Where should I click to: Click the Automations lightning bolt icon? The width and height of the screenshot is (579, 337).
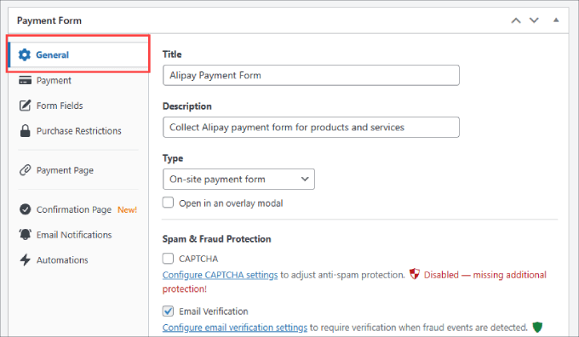(25, 260)
